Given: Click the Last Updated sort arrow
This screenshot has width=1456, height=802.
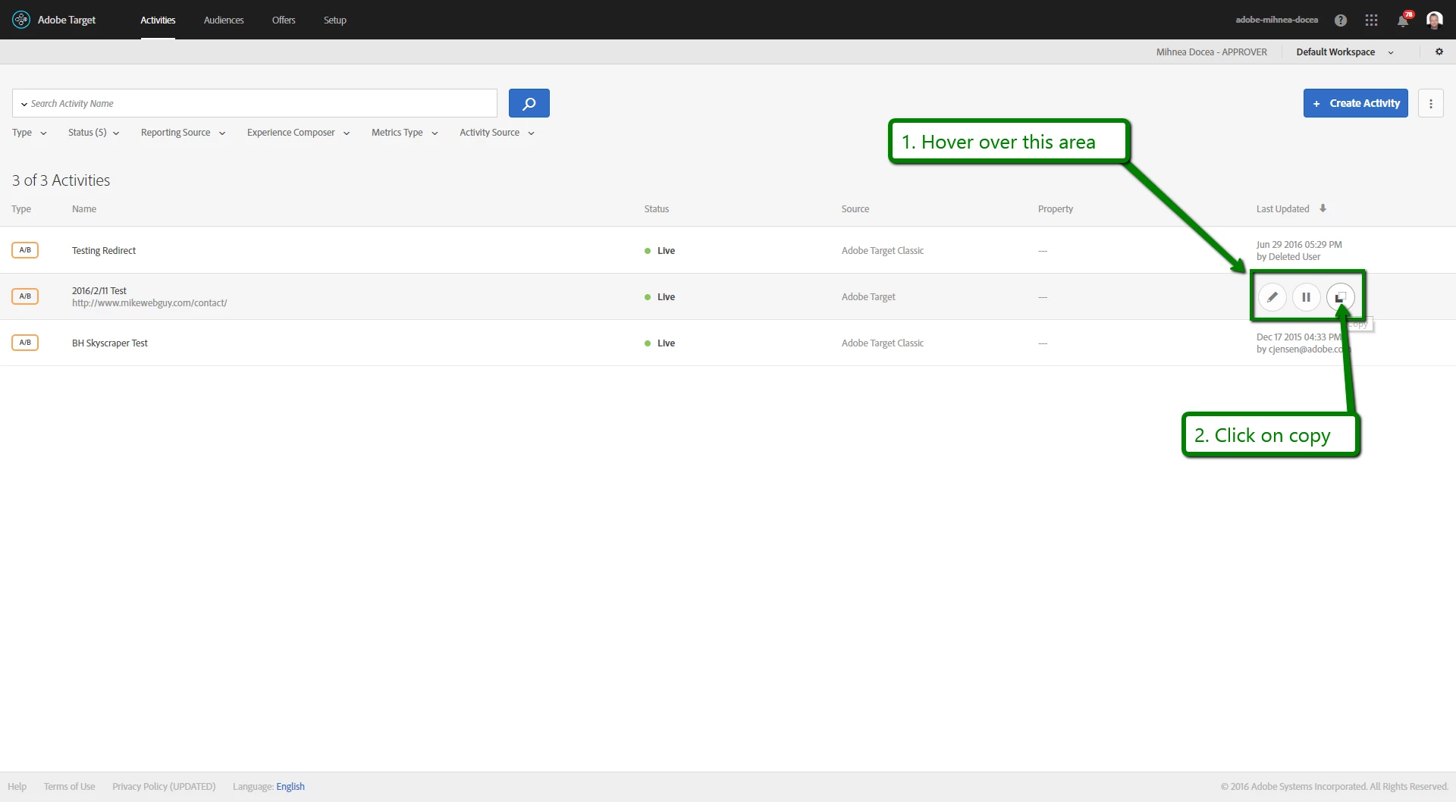Looking at the screenshot, I should point(1323,208).
